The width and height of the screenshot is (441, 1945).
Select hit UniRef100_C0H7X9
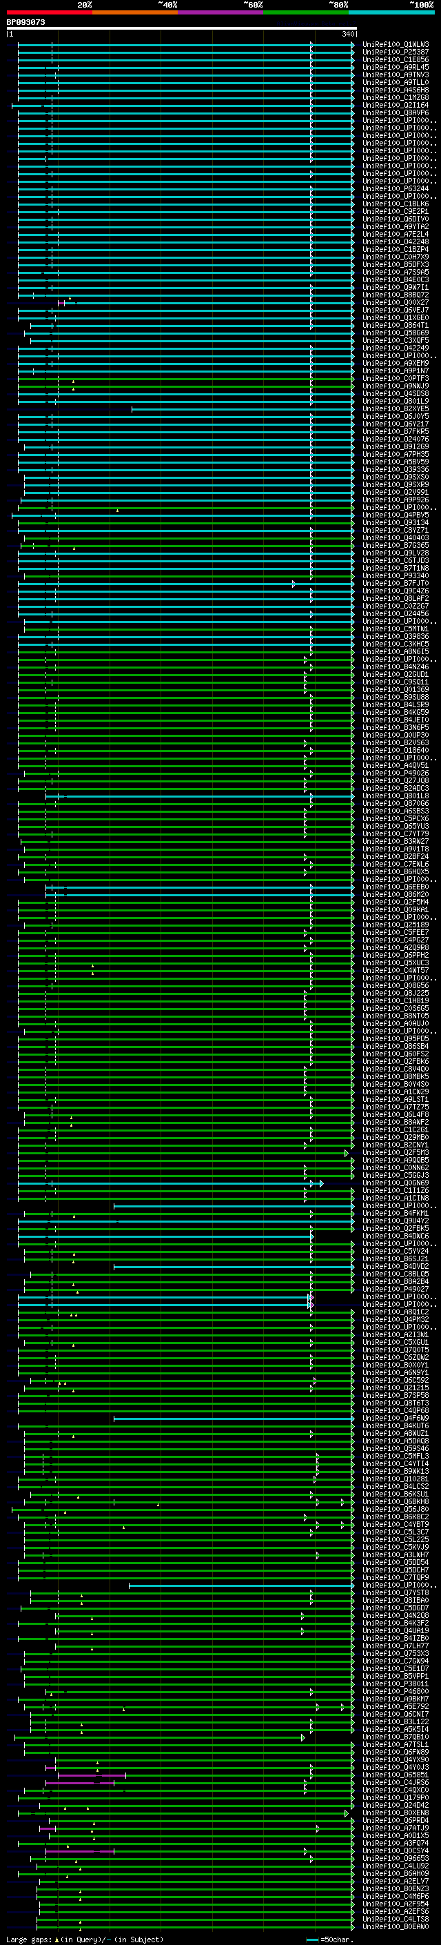click(396, 257)
